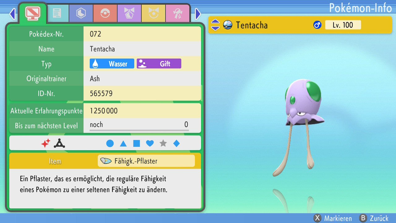Select the purple ribbon contest tab
Screen dimensions: 396x223
click(x=129, y=13)
